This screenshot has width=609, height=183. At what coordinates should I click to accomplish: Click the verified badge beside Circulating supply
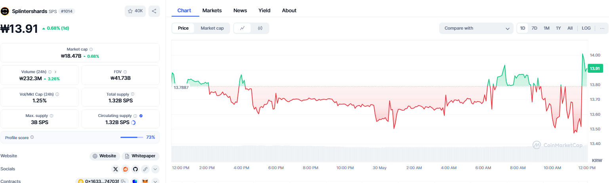pyautogui.click(x=141, y=116)
